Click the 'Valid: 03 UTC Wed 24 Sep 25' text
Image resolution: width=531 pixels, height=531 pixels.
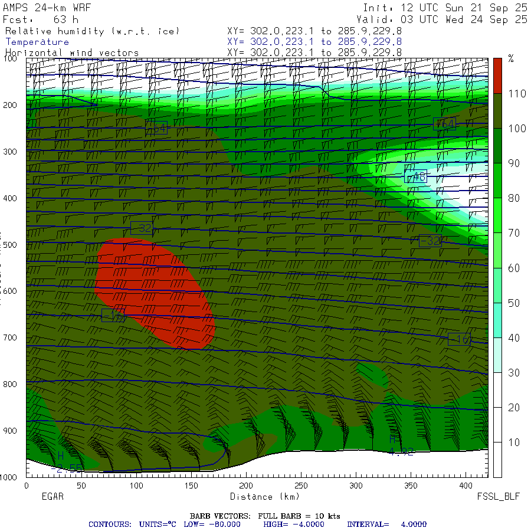coord(442,19)
